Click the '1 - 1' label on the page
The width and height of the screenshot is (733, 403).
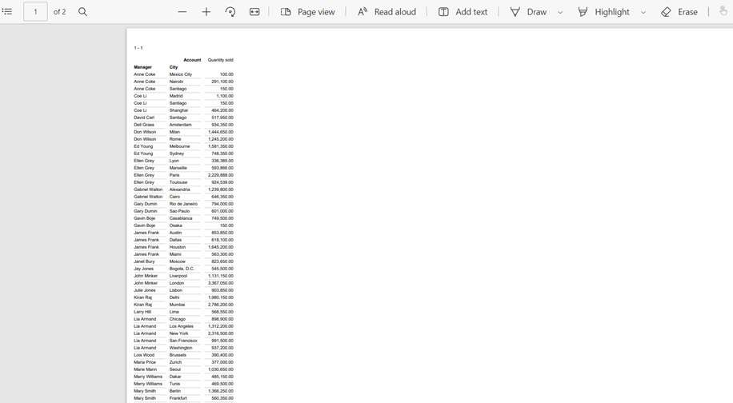click(138, 48)
